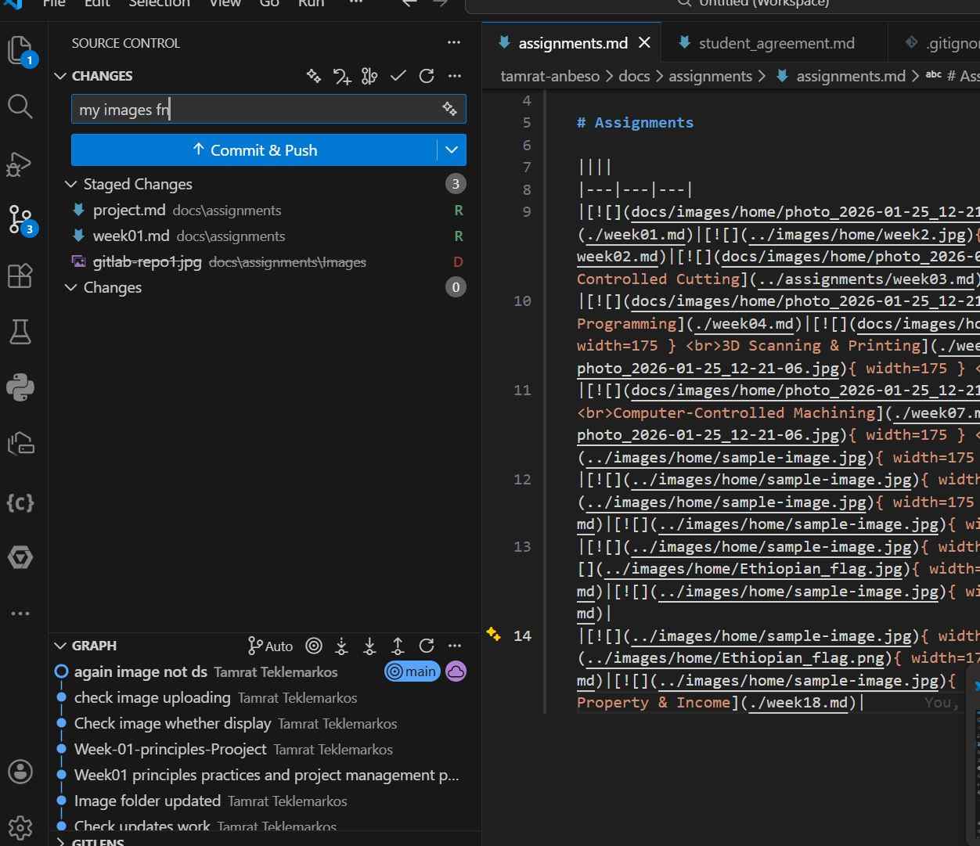Click the Commit & Push button
980x846 pixels.
(254, 150)
